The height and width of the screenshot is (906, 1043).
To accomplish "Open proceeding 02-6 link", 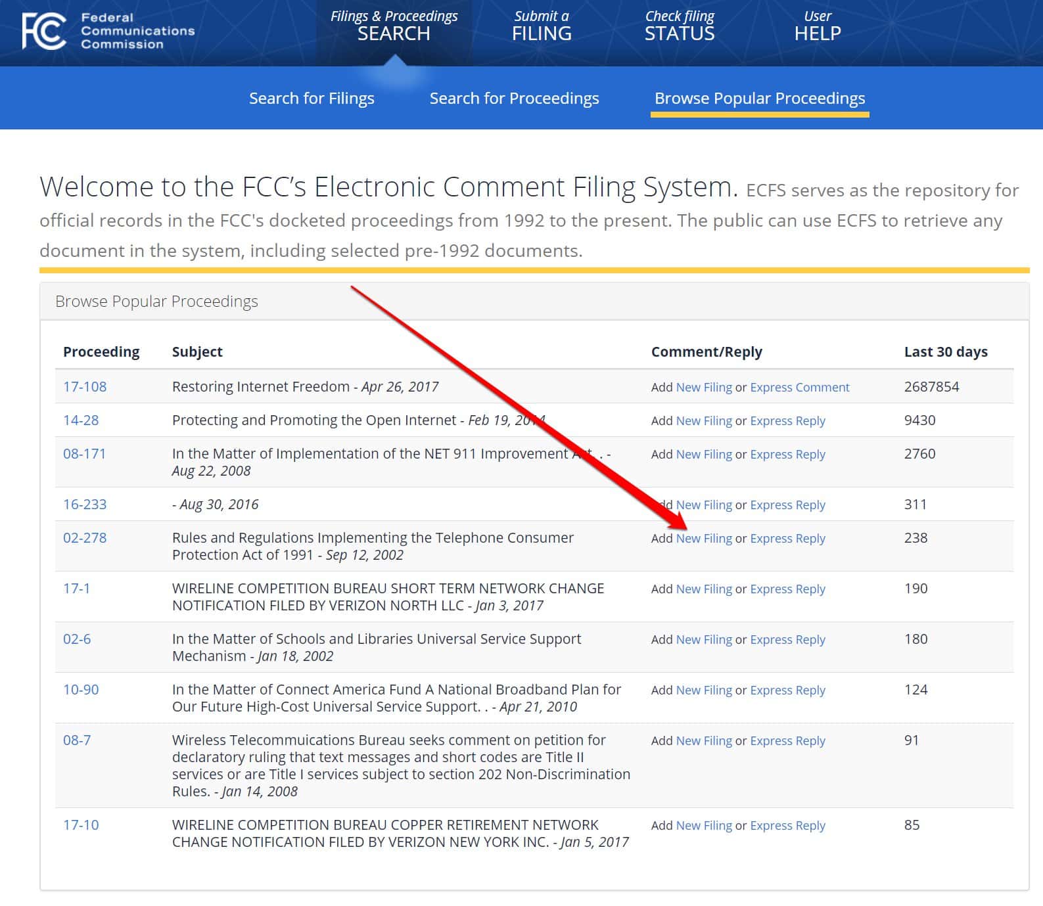I will coord(77,639).
